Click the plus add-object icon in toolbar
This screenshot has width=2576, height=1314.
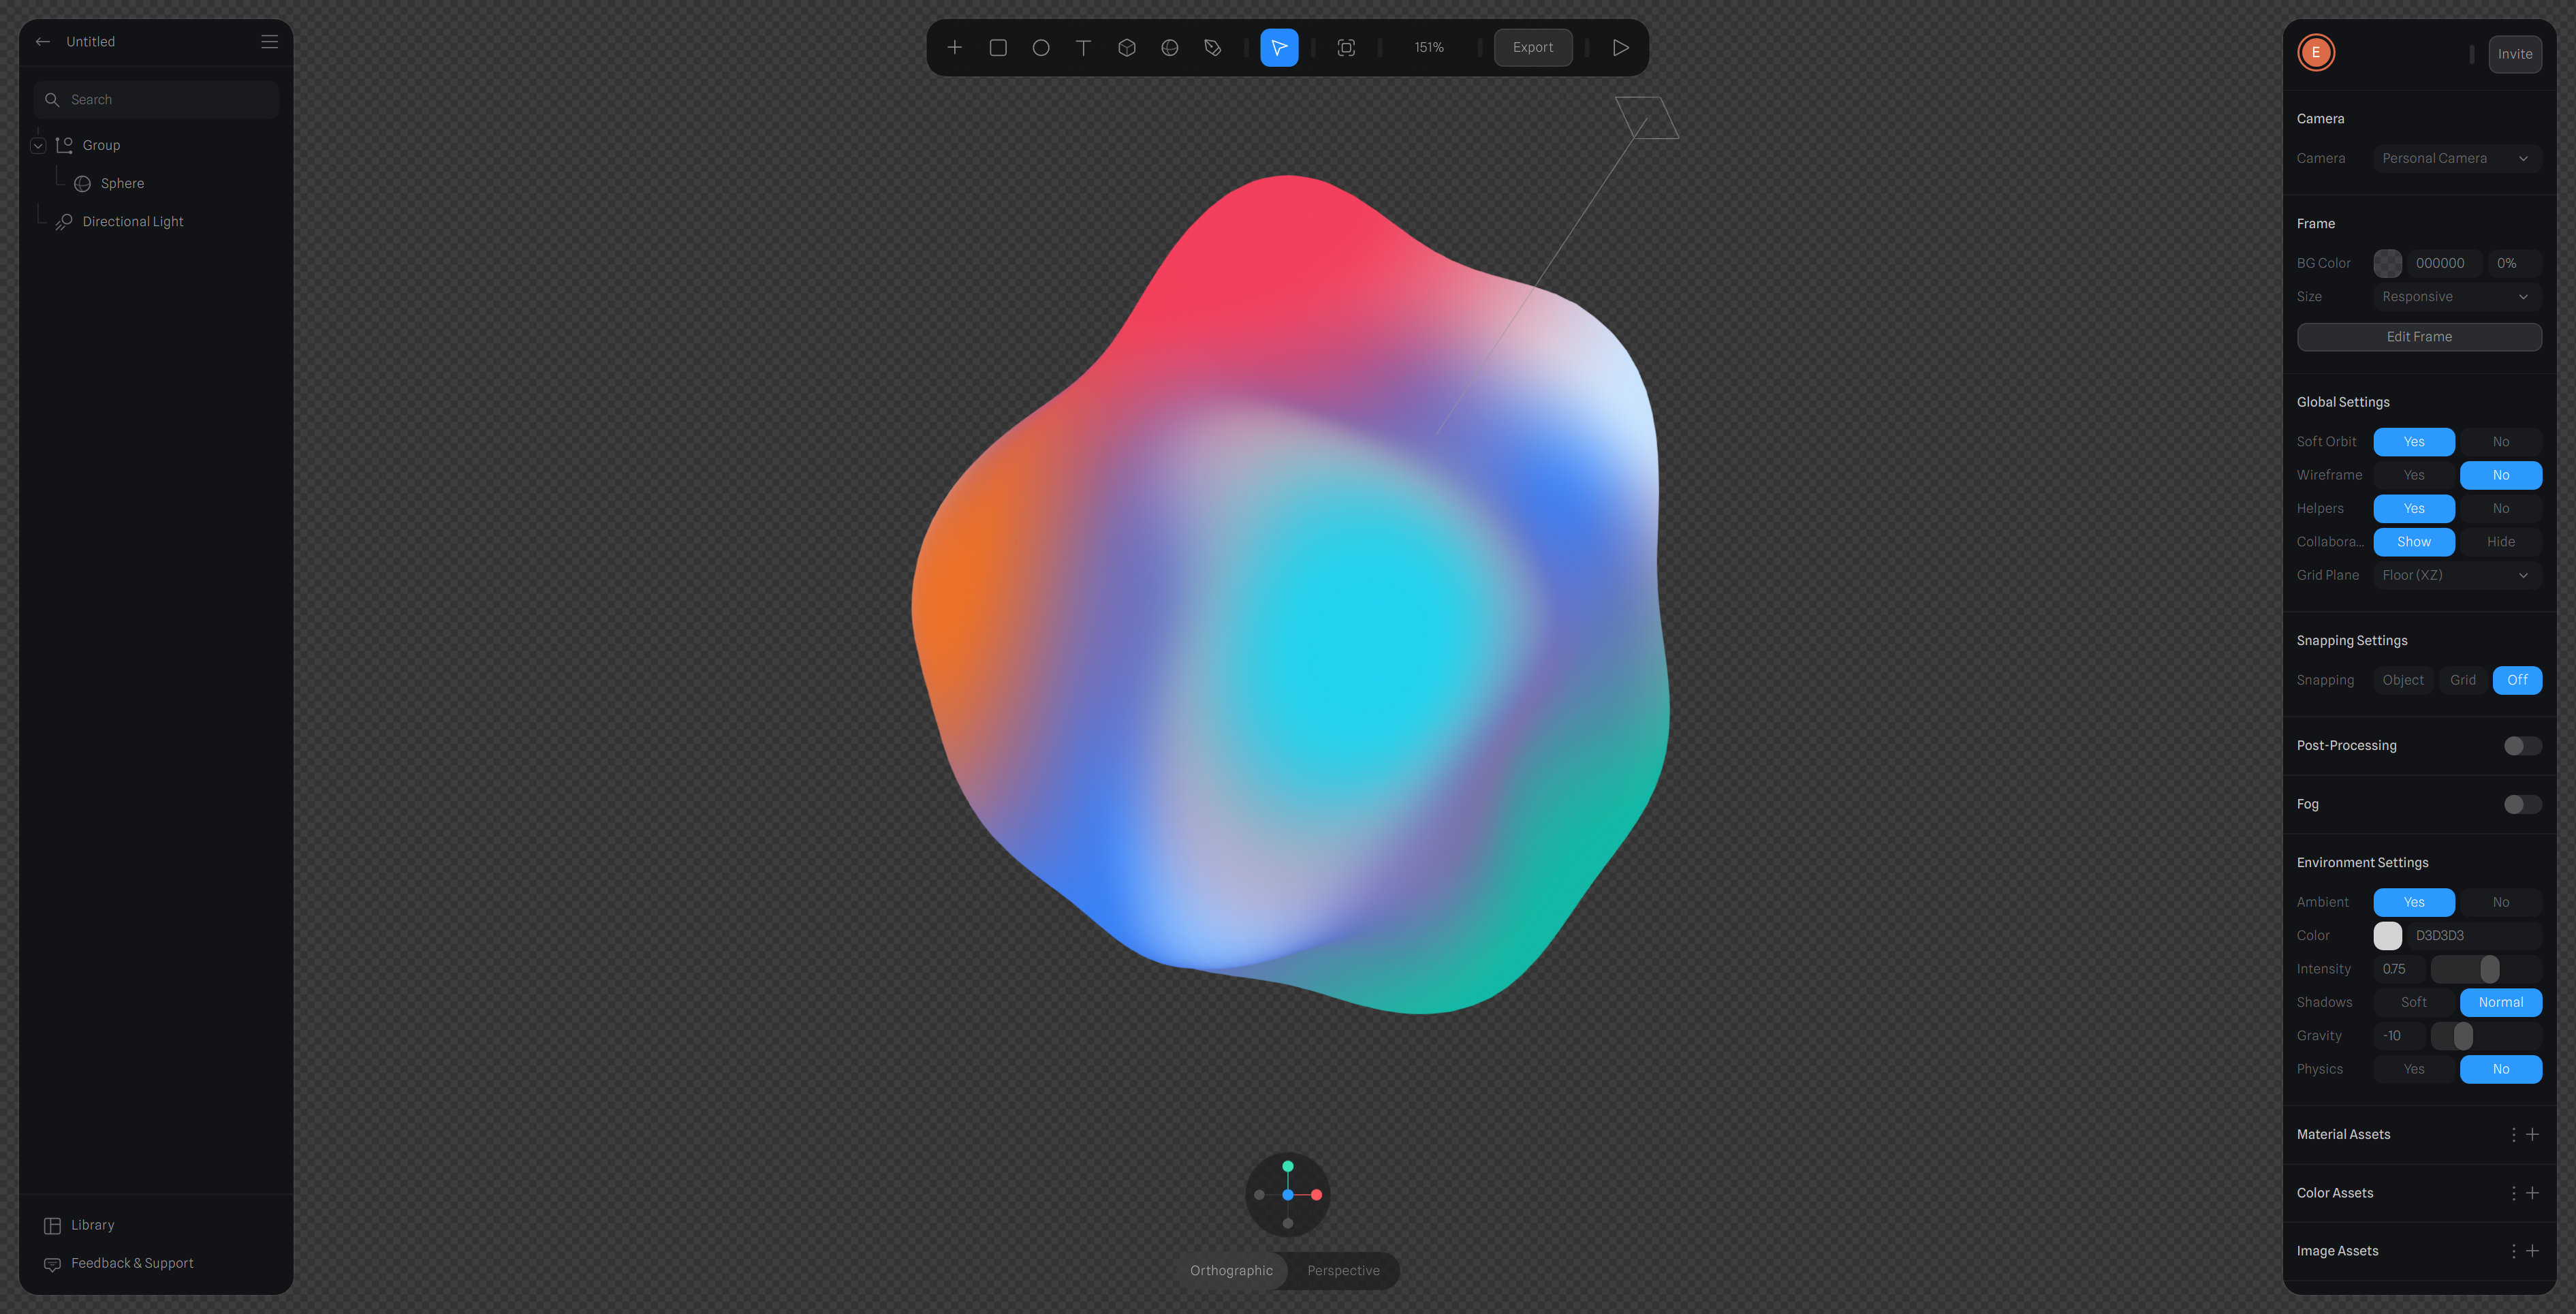coord(954,47)
